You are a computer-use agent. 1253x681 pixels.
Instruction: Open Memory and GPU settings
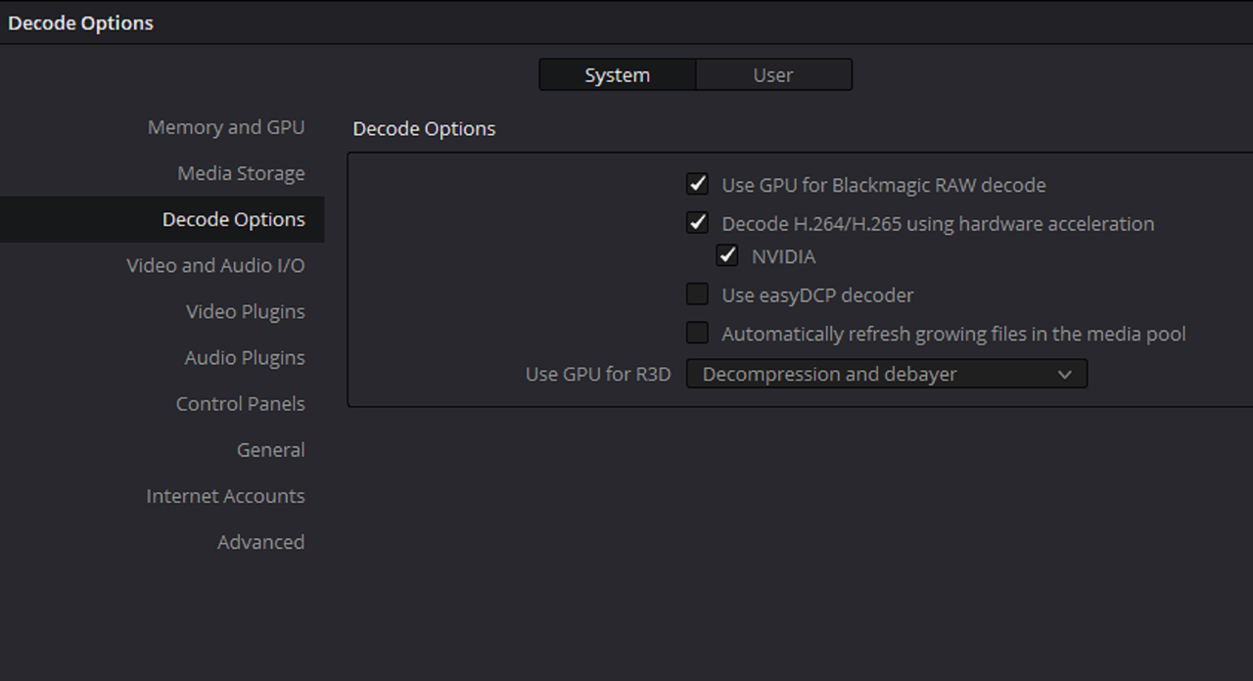tap(226, 127)
